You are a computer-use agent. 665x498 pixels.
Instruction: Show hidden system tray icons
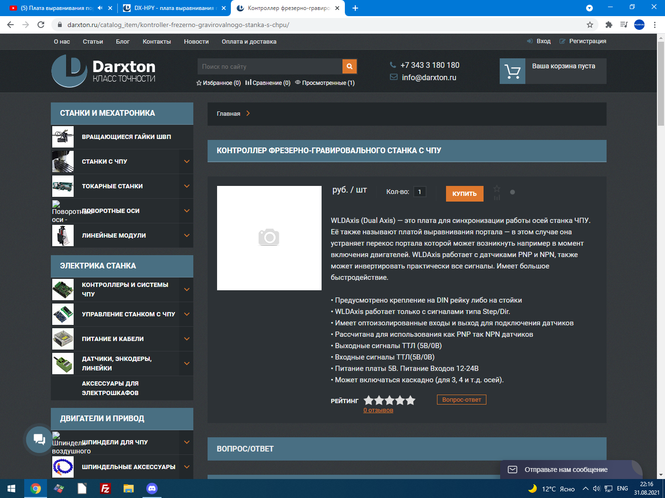pos(586,489)
